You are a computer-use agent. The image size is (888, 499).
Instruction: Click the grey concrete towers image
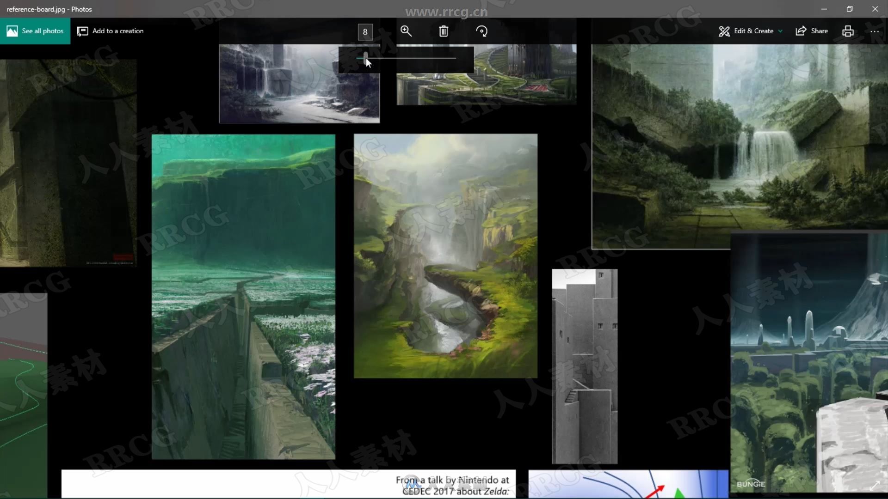pyautogui.click(x=585, y=366)
